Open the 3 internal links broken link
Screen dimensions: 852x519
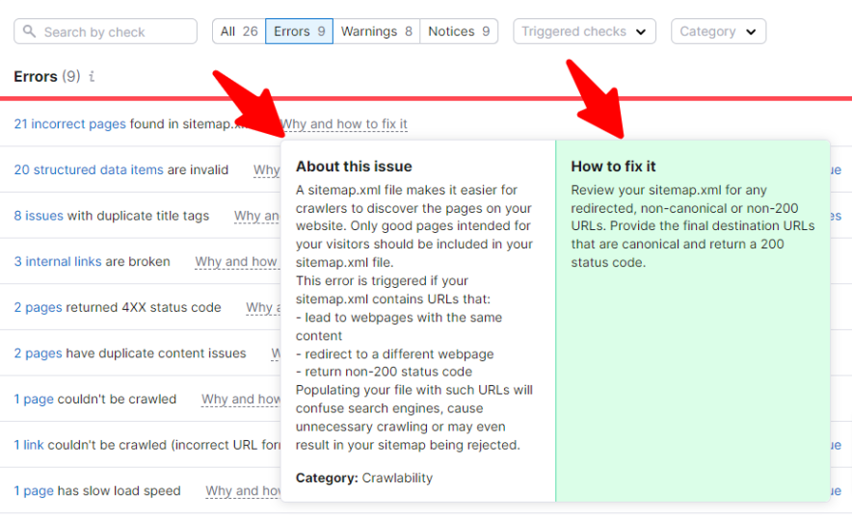(58, 262)
